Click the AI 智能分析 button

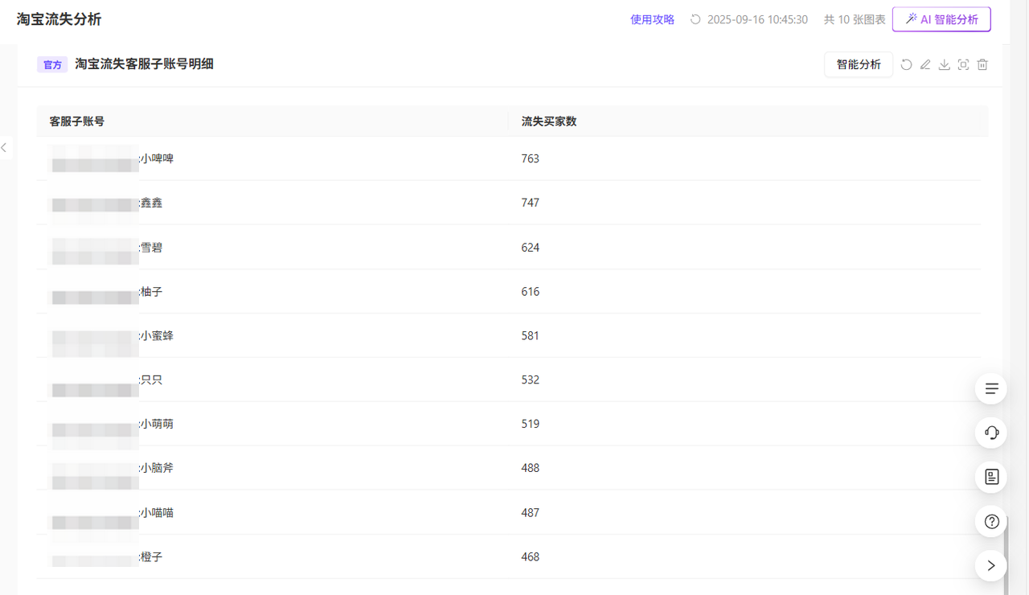tap(941, 19)
